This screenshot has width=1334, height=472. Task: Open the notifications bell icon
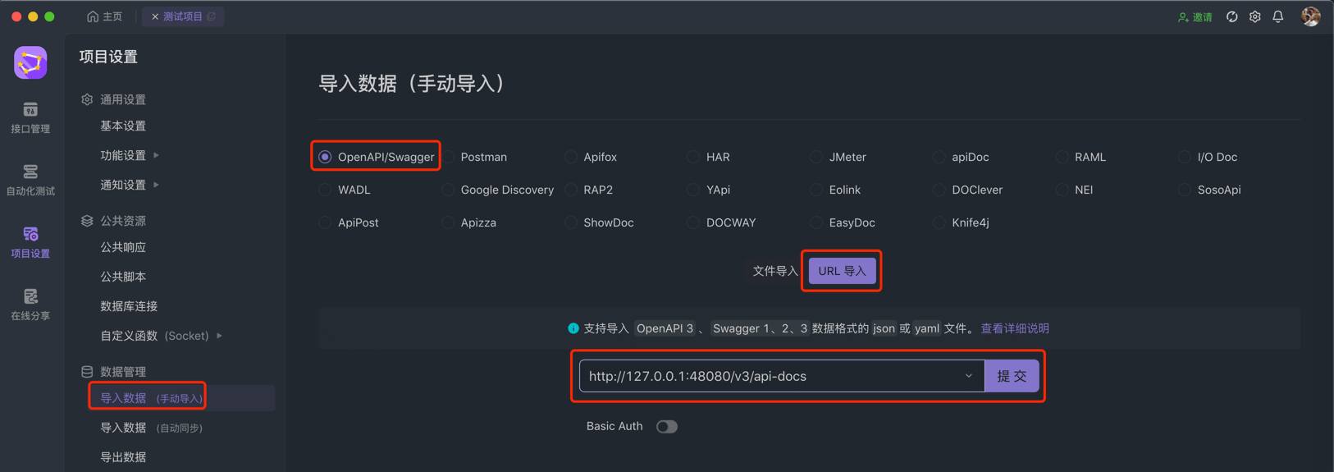(x=1278, y=17)
